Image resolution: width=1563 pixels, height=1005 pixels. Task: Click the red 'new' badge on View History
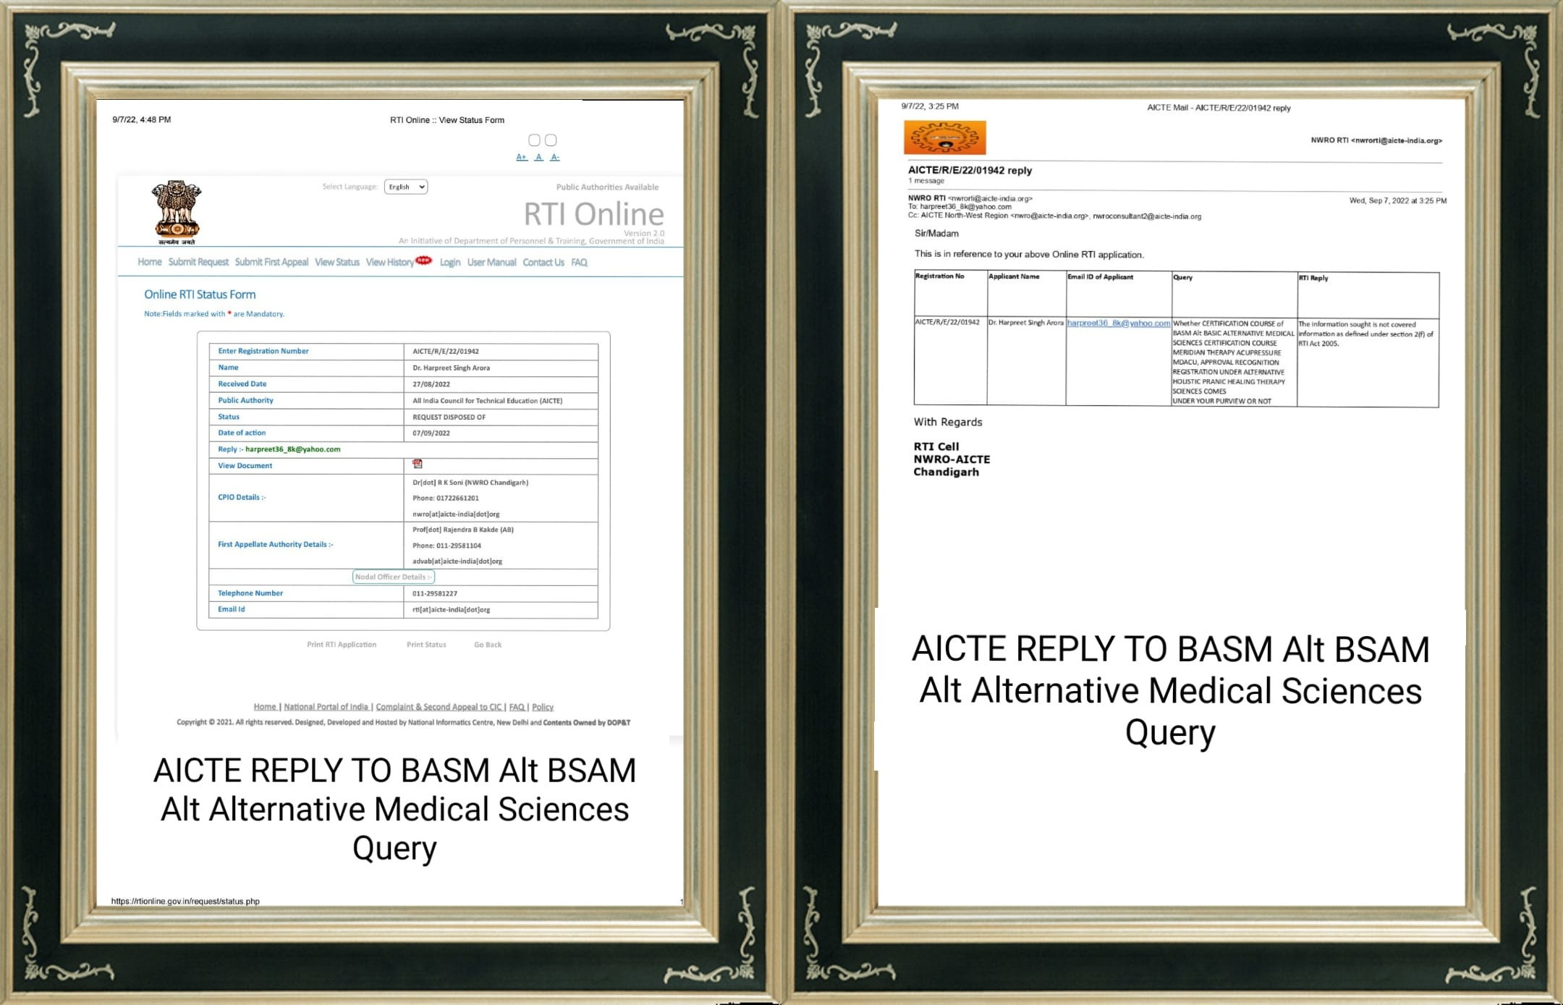[x=424, y=260]
